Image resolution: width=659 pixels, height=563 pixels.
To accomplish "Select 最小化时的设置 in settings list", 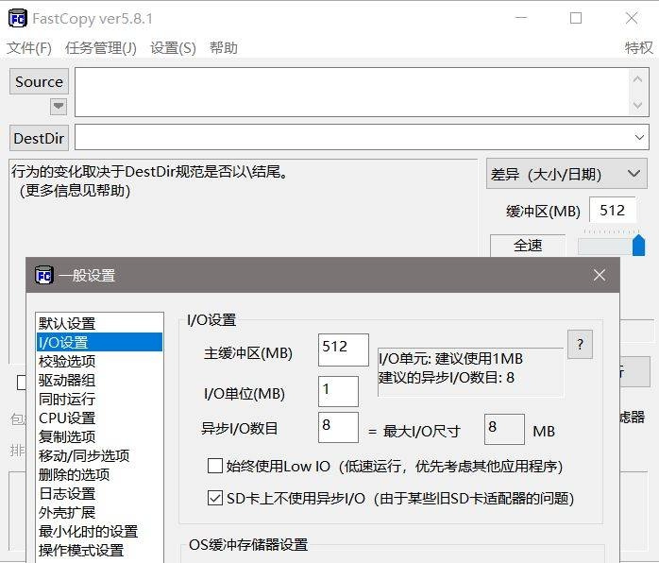I will [x=100, y=532].
